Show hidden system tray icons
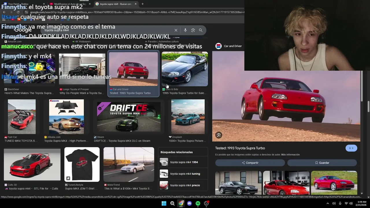Image resolution: width=370 pixels, height=208 pixels. click(x=328, y=203)
